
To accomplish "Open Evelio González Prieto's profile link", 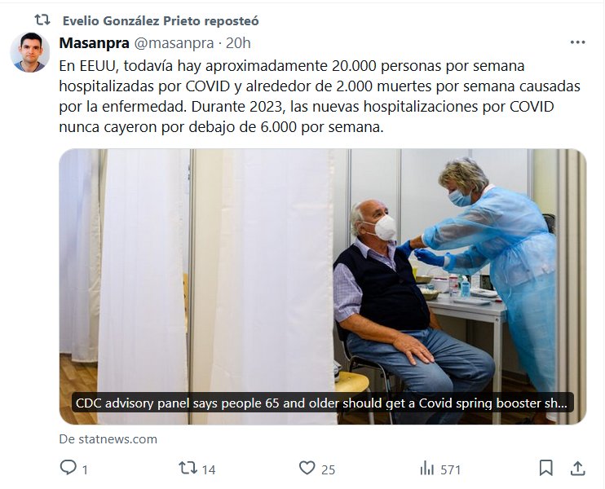I will point(139,20).
